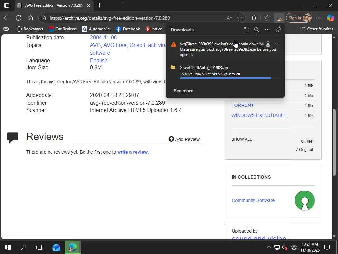Open downloads folder from Downloads panel
338x254 pixels.
(246, 30)
